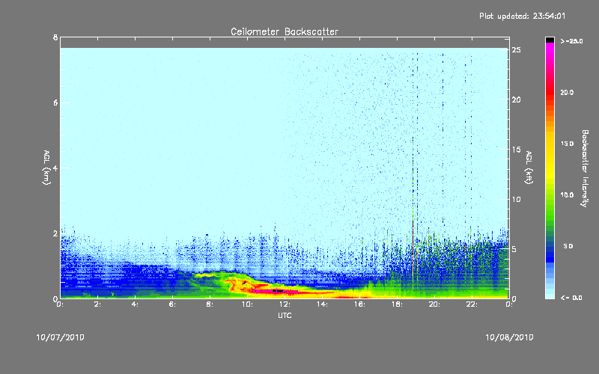Click the colorbar "10.0" label

567,194
